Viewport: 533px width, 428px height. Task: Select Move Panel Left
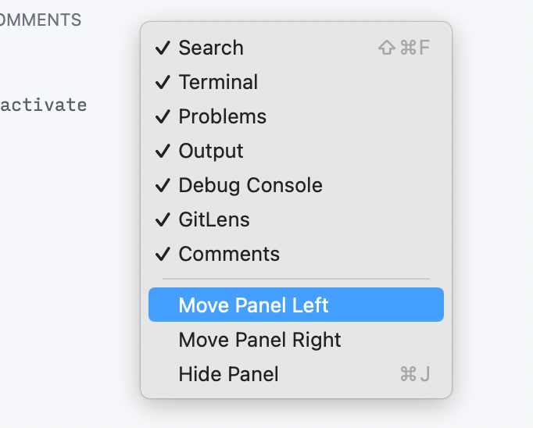(253, 305)
